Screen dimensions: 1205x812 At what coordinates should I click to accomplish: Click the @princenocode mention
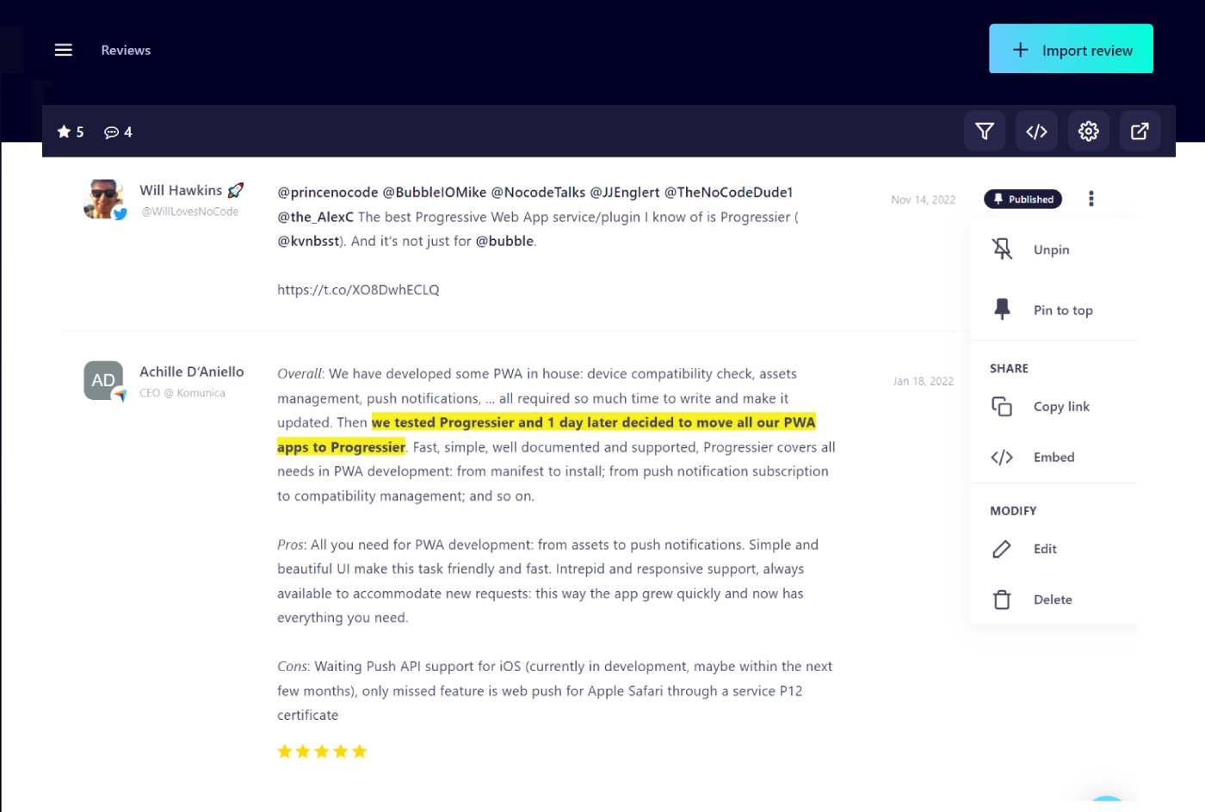[x=328, y=192]
